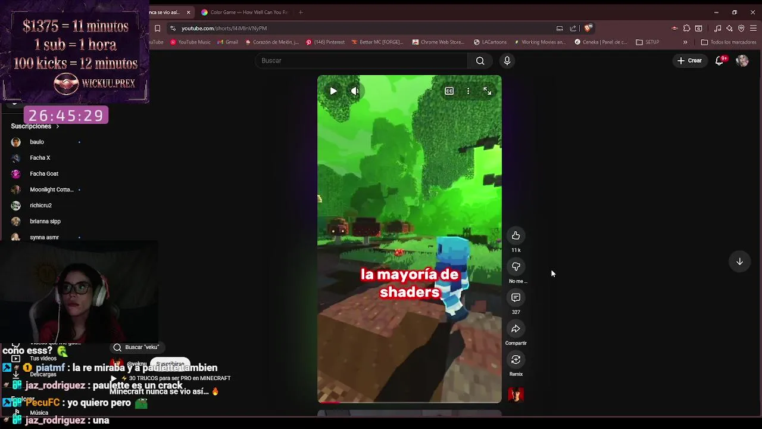The height and width of the screenshot is (429, 762).
Task: Open the comments showing 327
Action: [x=516, y=298]
